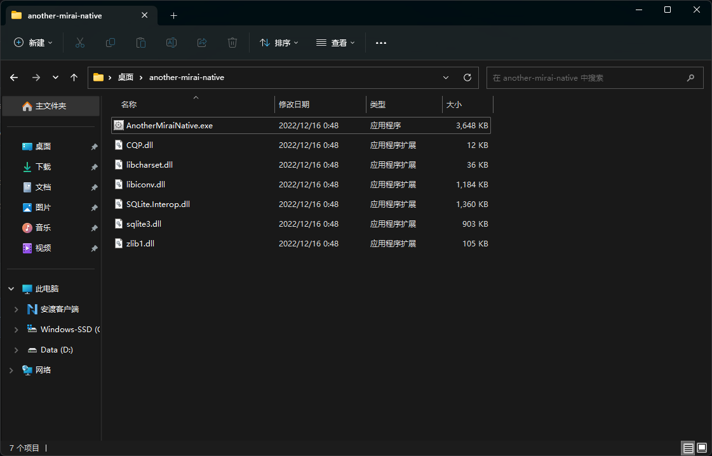Viewport: 712px width, 456px height.
Task: Go up one folder level
Action: click(74, 77)
